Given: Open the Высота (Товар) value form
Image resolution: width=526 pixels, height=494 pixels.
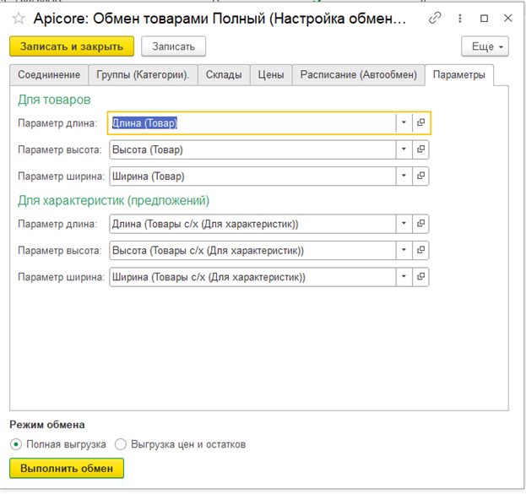Looking at the screenshot, I should pyautogui.click(x=420, y=149).
